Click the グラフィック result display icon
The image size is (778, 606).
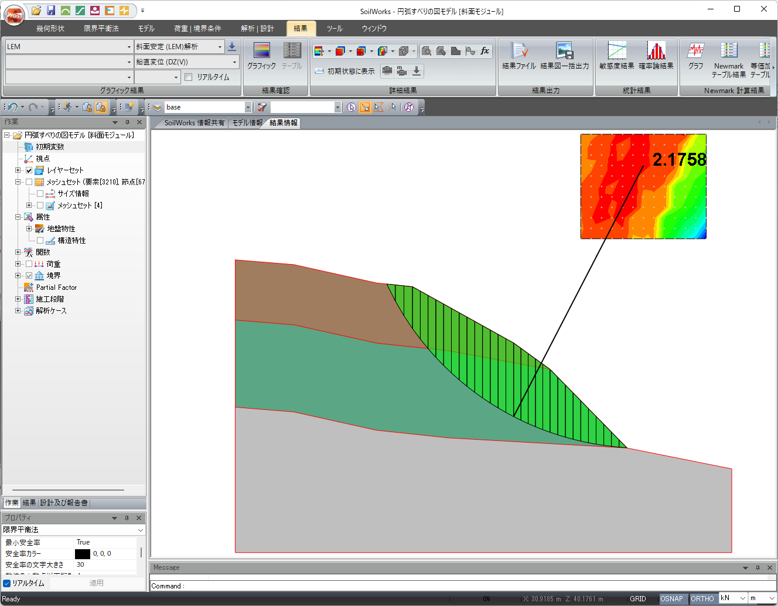point(261,56)
